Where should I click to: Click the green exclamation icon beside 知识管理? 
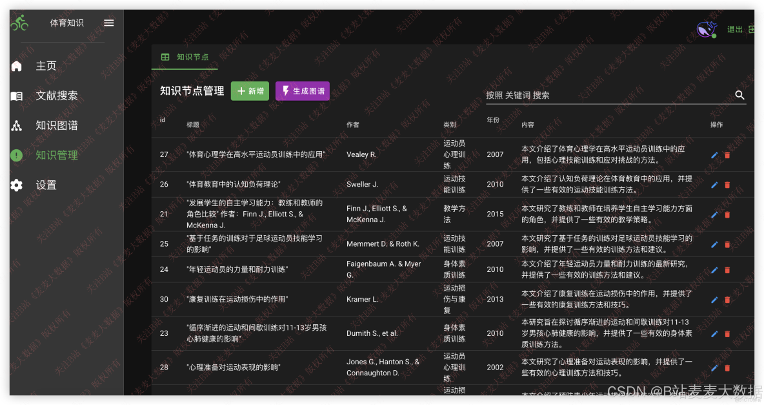point(17,155)
